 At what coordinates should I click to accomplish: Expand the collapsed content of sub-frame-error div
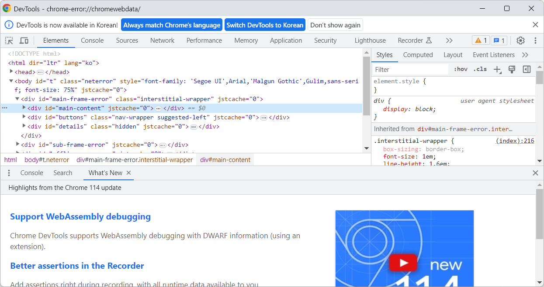pos(163,145)
